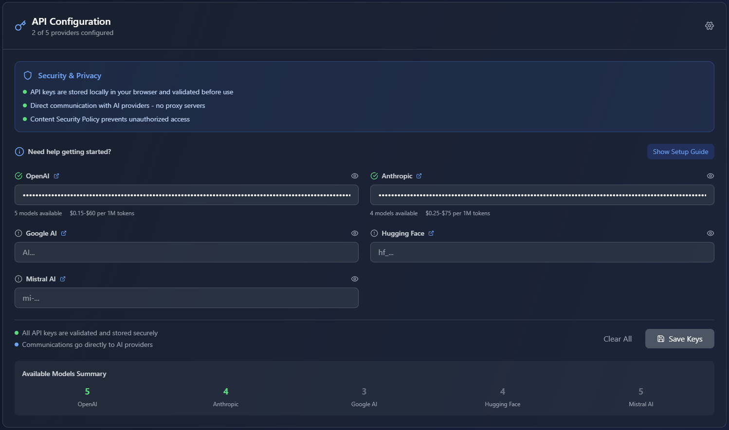Click the Google AI key input field
The width and height of the screenshot is (729, 430).
(x=186, y=252)
